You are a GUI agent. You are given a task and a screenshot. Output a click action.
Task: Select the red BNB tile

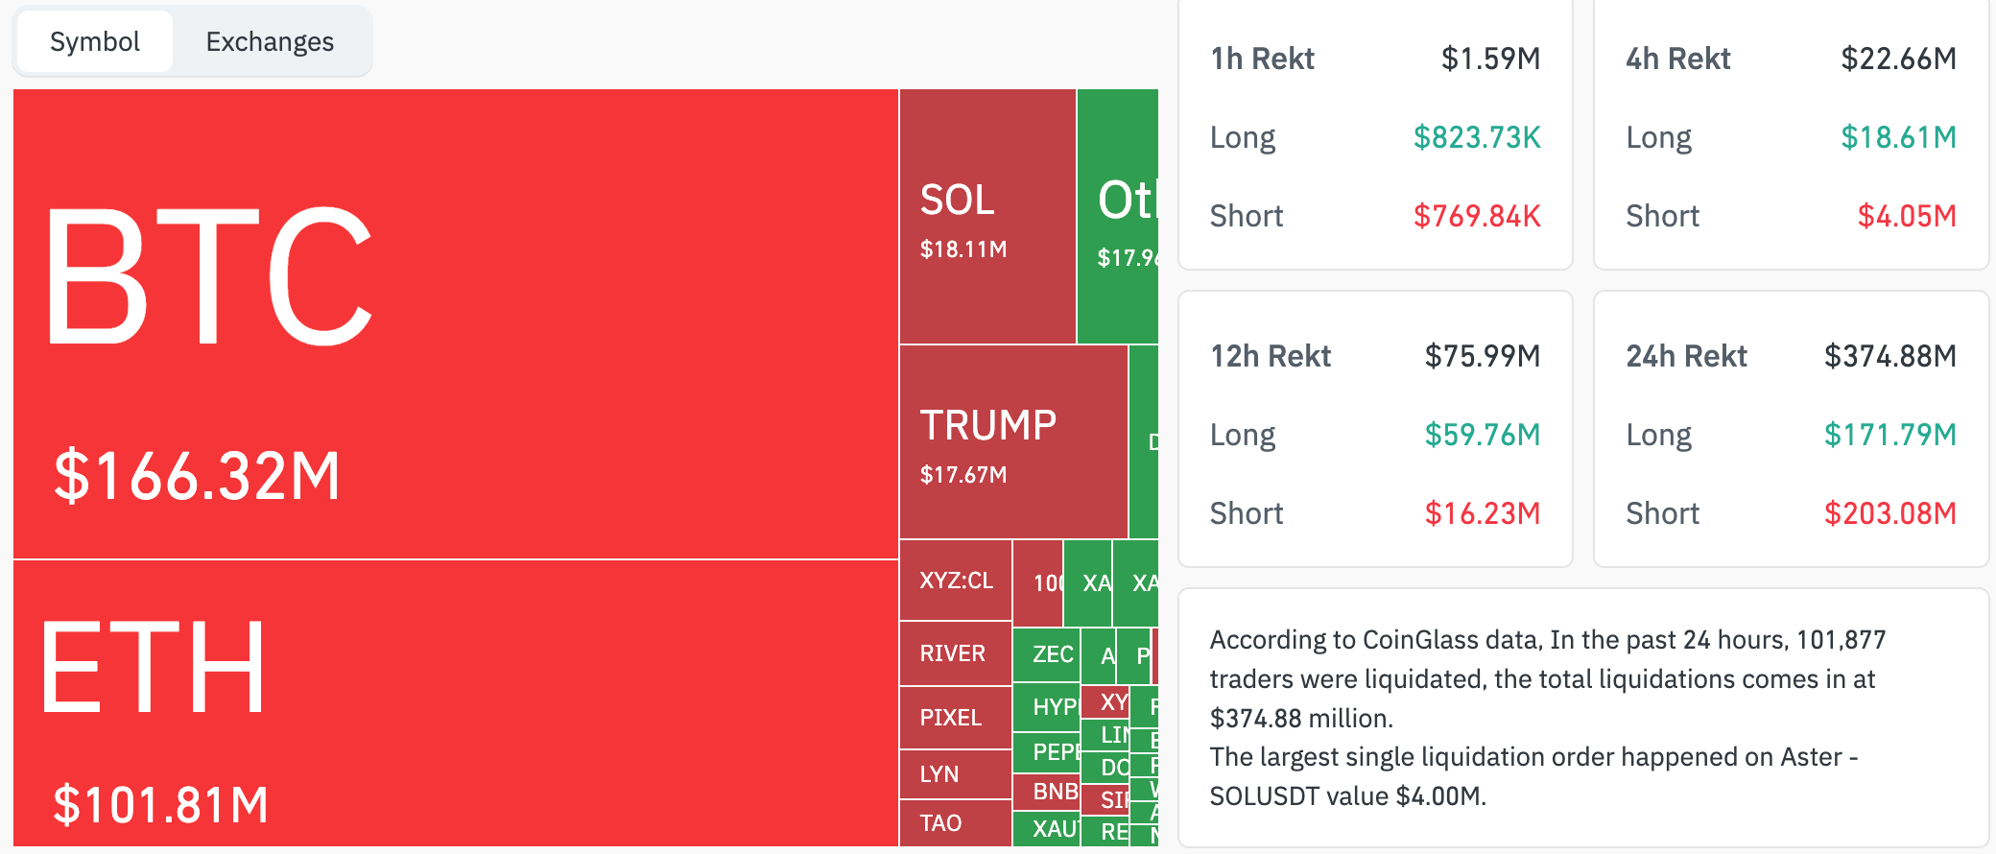tap(1047, 792)
